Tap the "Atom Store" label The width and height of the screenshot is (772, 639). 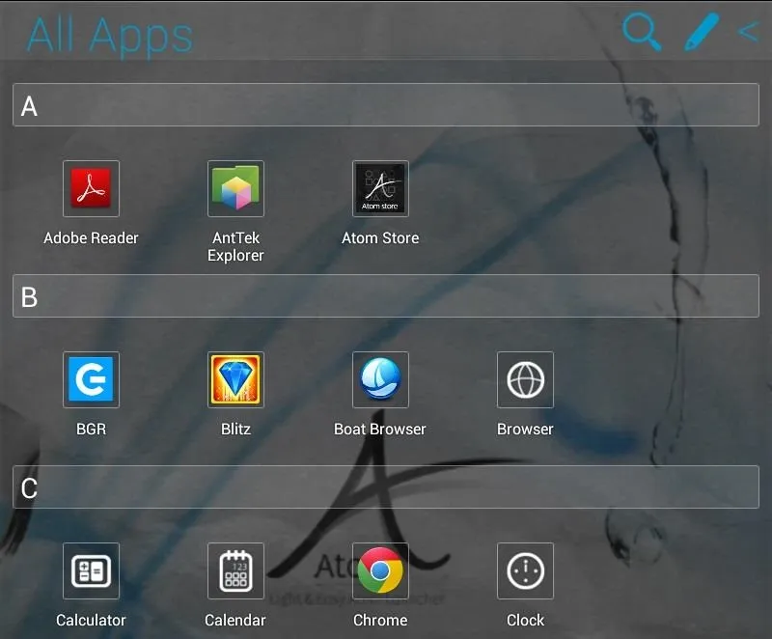click(x=380, y=238)
